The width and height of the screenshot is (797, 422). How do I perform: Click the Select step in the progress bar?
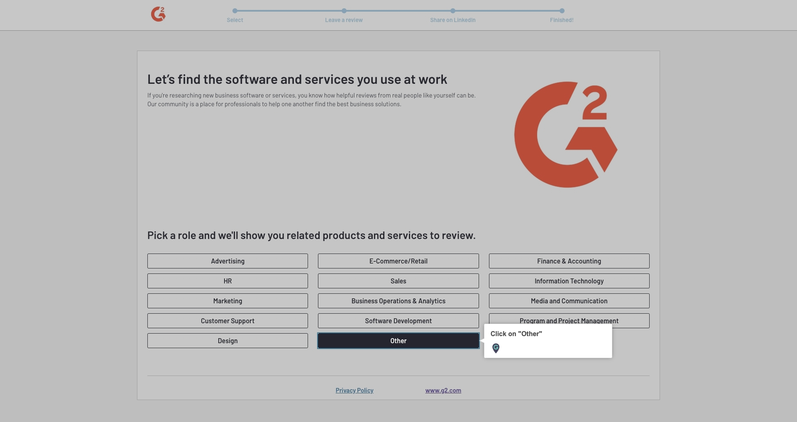pos(235,15)
